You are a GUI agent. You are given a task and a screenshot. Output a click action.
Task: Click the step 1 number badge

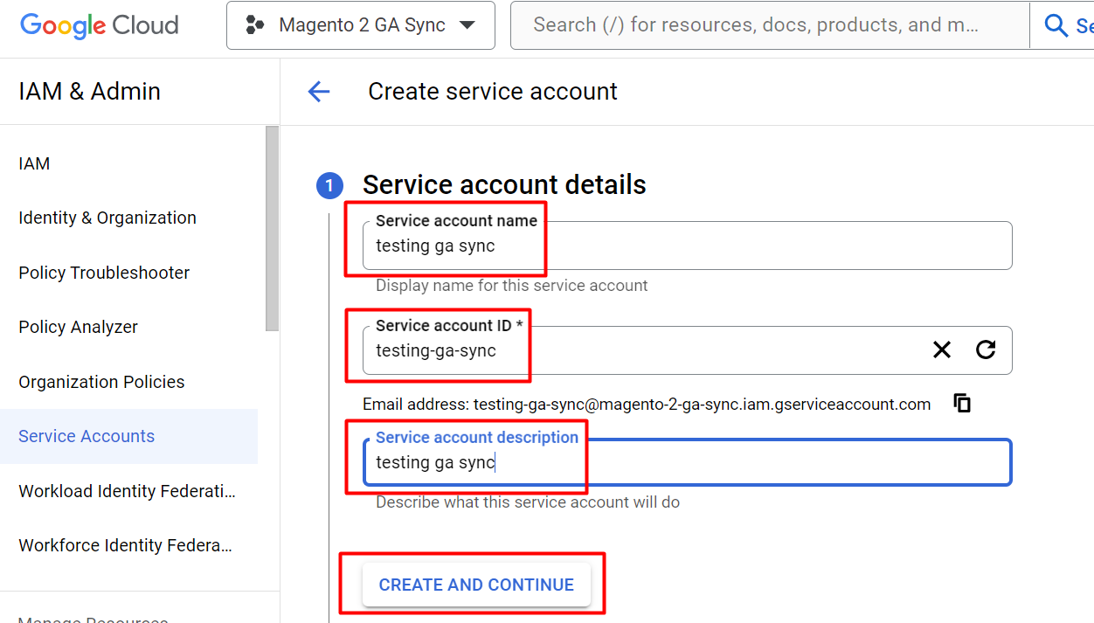coord(329,185)
